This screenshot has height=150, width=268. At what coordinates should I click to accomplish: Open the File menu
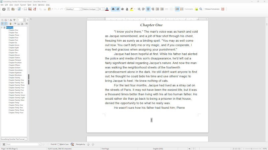2,5
